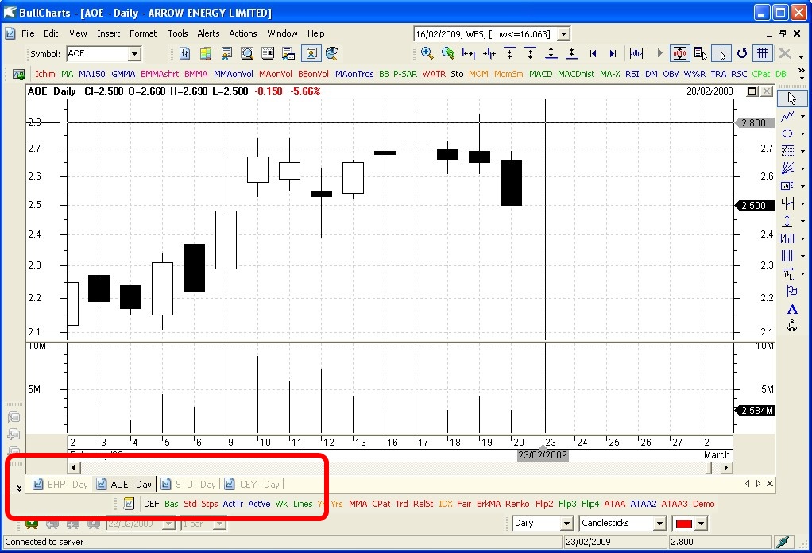Apply the RSI indicator
The width and height of the screenshot is (812, 553).
click(632, 74)
